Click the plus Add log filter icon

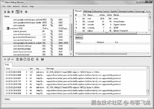pos(5,59)
